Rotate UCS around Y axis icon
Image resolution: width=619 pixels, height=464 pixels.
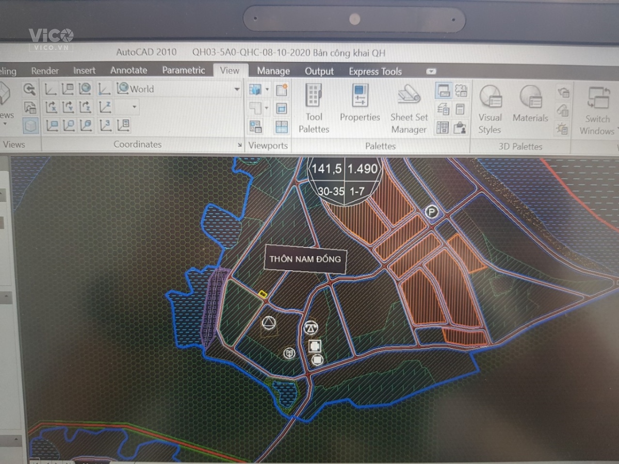click(68, 107)
